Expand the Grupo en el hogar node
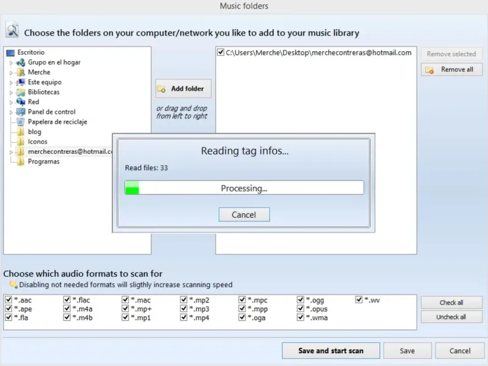Screen dimensions: 488x366 coord(11,63)
